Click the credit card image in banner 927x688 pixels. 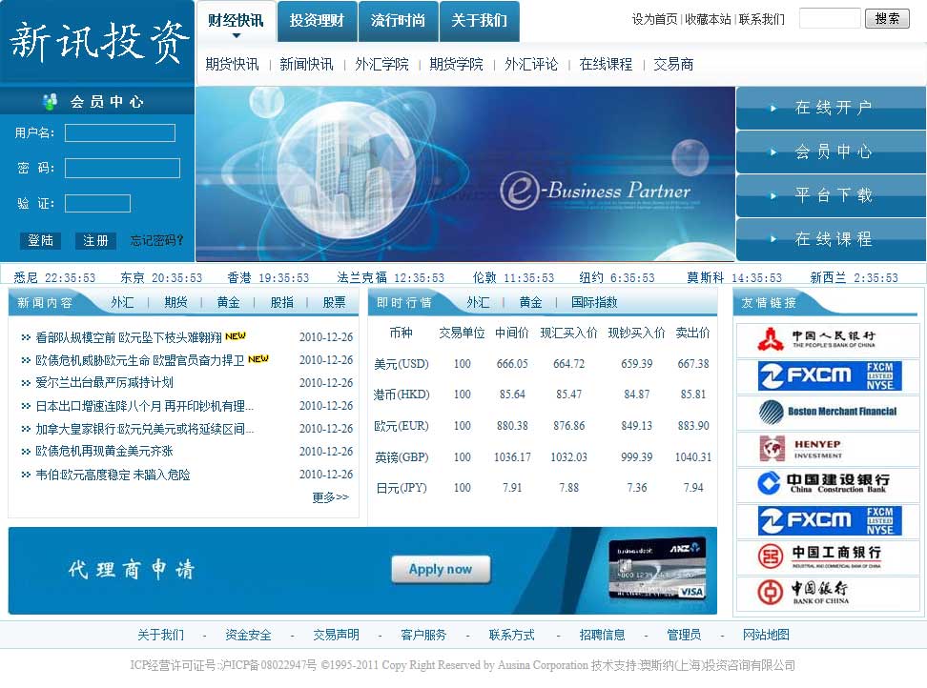tap(656, 570)
